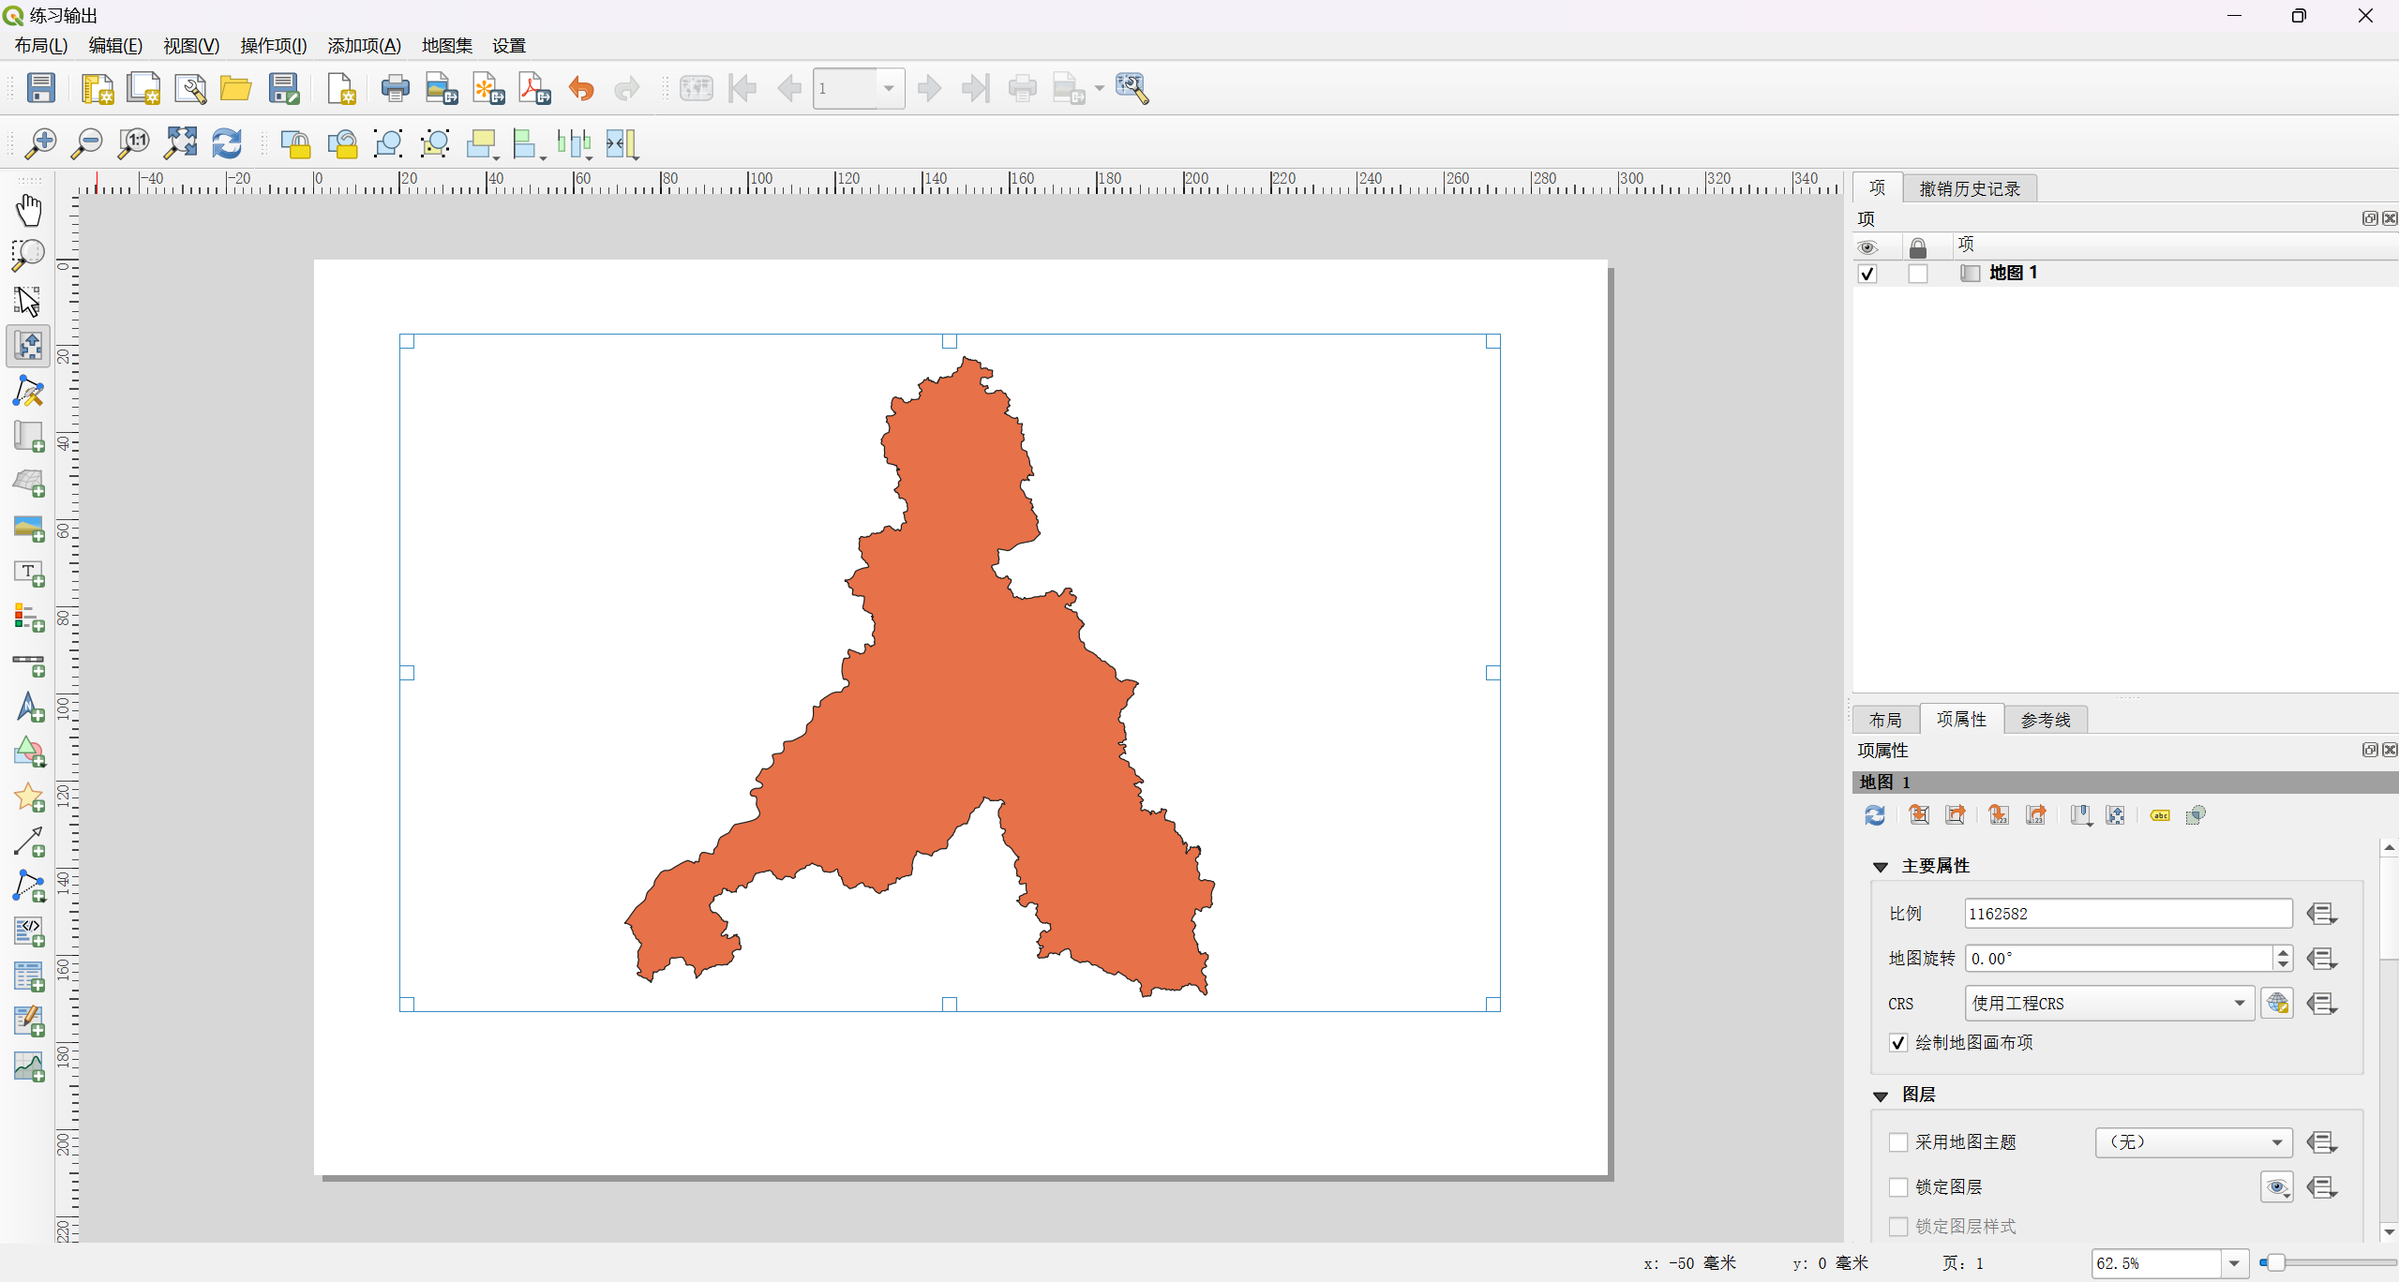Viewport: 2399px width, 1282px height.
Task: Select the Move item content tool
Action: pyautogui.click(x=28, y=347)
